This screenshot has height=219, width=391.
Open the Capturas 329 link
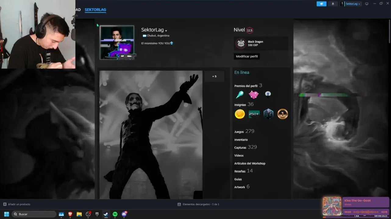point(245,147)
